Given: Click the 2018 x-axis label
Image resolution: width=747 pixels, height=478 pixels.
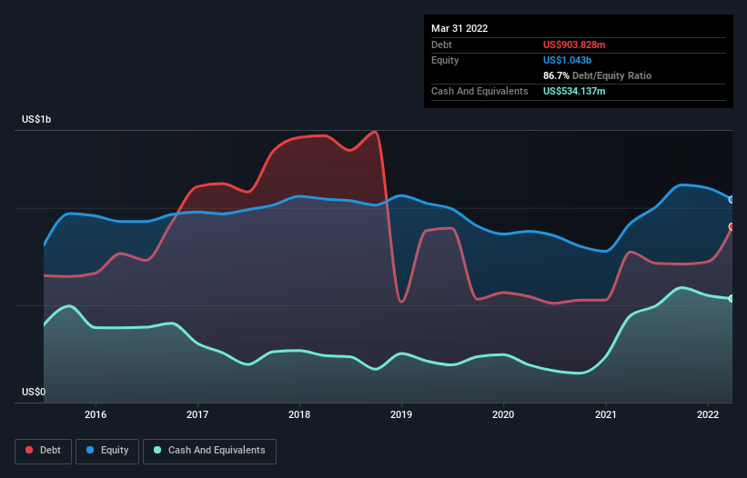Looking at the screenshot, I should [x=299, y=414].
